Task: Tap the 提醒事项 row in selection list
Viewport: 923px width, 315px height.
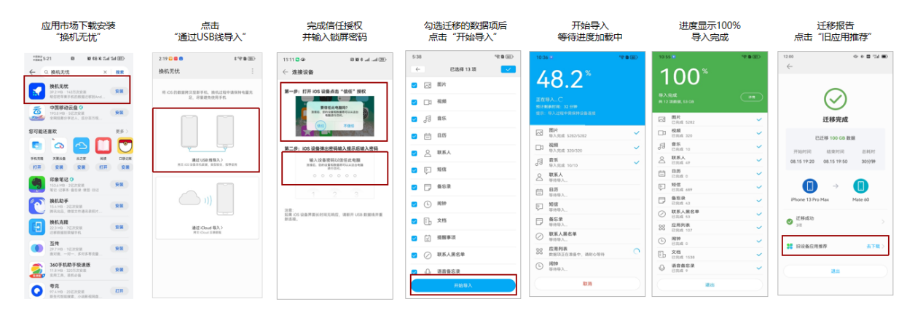Action: tap(463, 237)
